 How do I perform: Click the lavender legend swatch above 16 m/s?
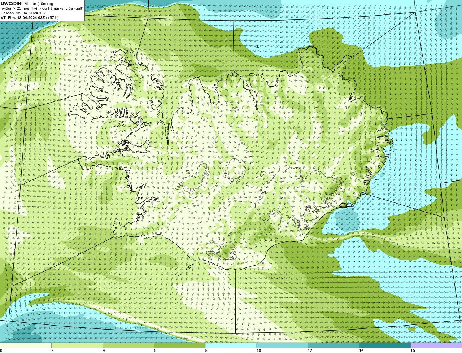tap(436, 345)
